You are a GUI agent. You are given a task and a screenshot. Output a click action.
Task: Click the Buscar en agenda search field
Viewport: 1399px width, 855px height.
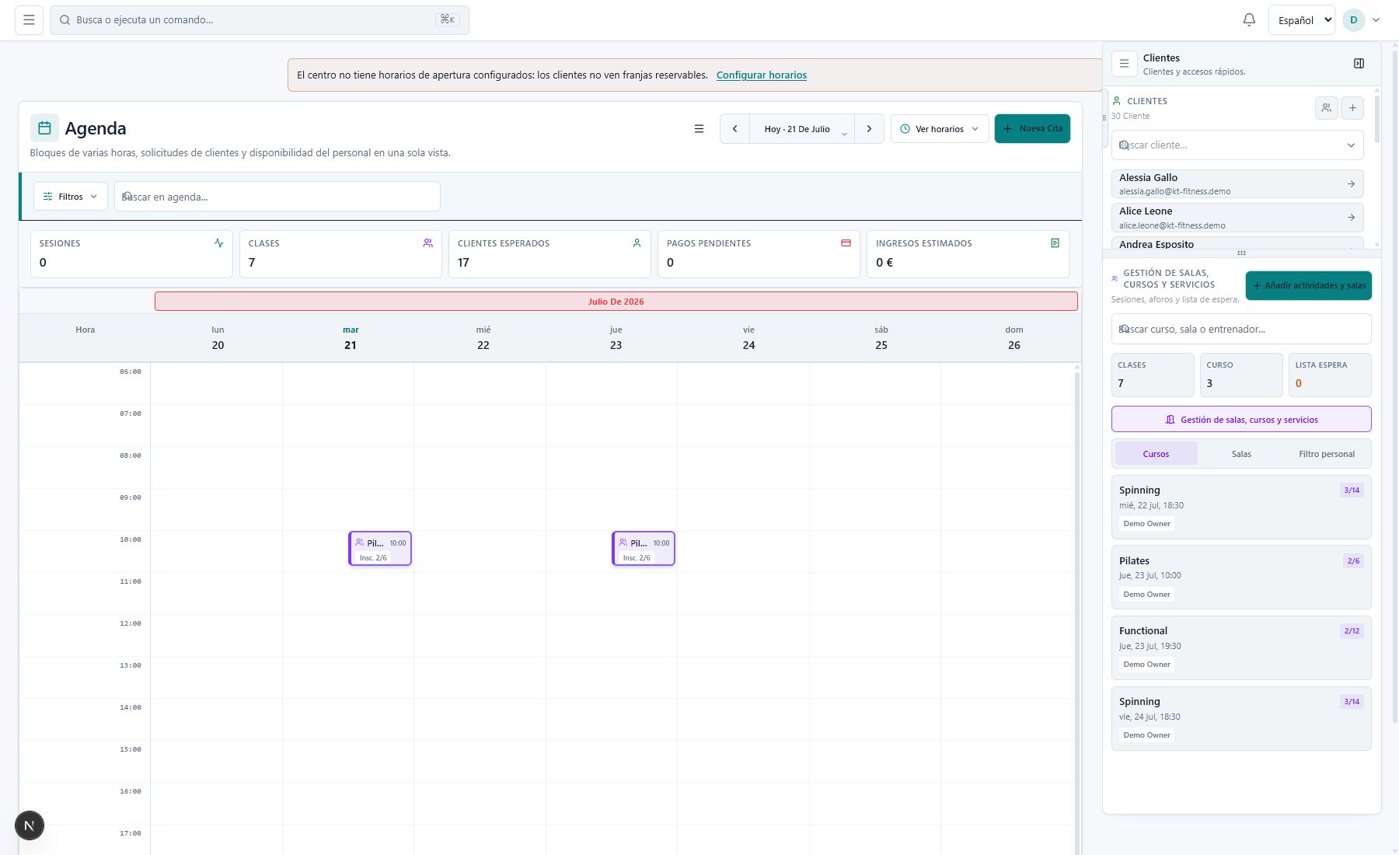coord(277,197)
